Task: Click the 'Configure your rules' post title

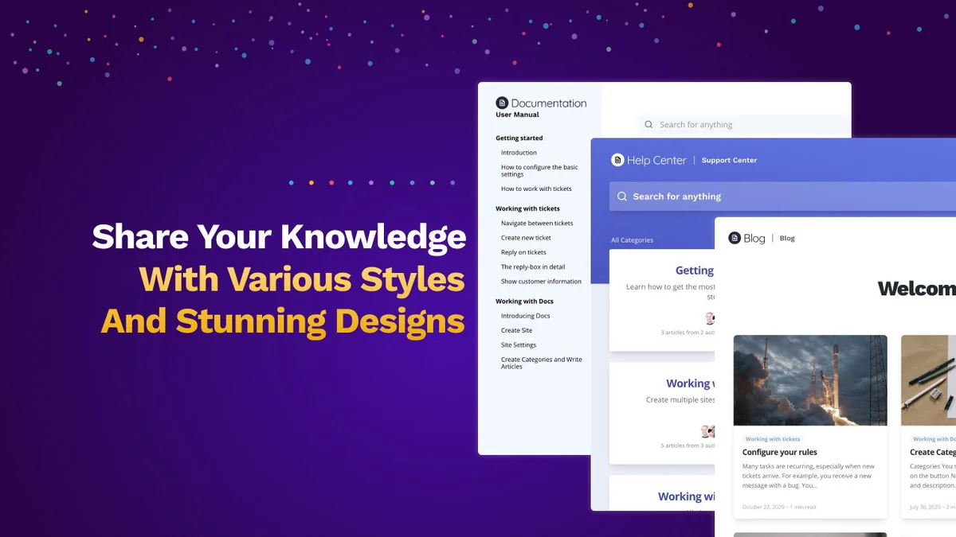Action: point(779,452)
